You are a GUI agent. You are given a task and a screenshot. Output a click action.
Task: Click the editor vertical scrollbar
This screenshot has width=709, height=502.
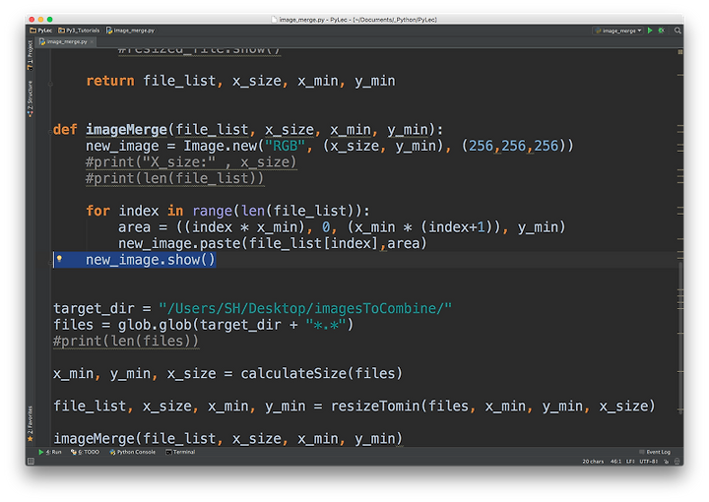pos(680,337)
